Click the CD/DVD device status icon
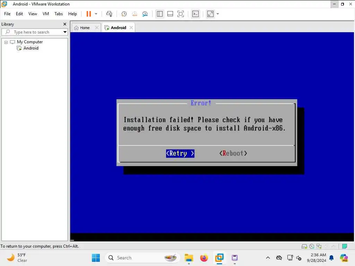The width and height of the screenshot is (355, 266). tap(312, 246)
